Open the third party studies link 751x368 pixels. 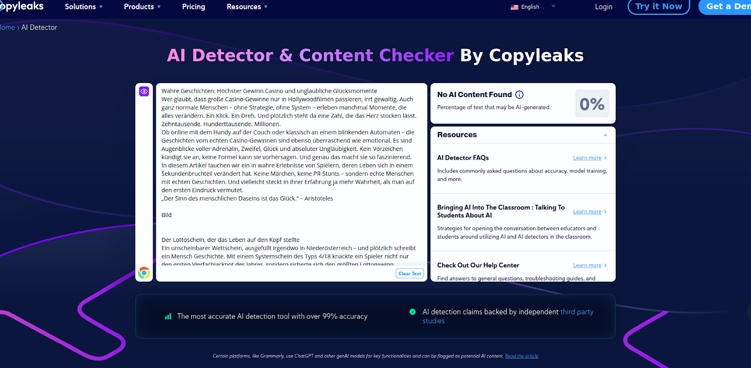[576, 312]
